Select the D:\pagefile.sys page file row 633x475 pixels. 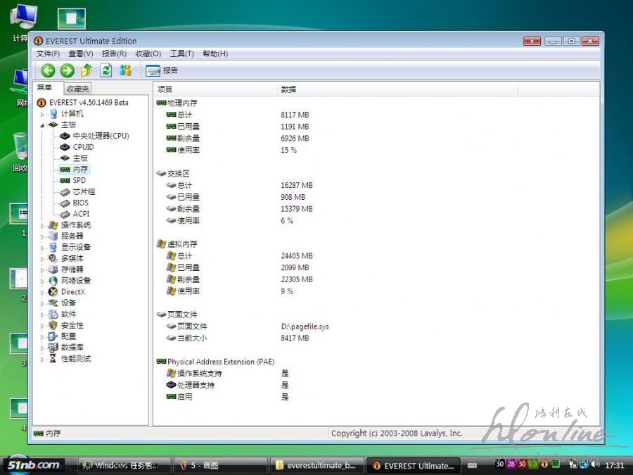click(305, 327)
